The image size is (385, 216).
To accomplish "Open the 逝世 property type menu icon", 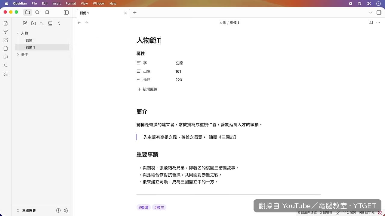I will (139, 80).
